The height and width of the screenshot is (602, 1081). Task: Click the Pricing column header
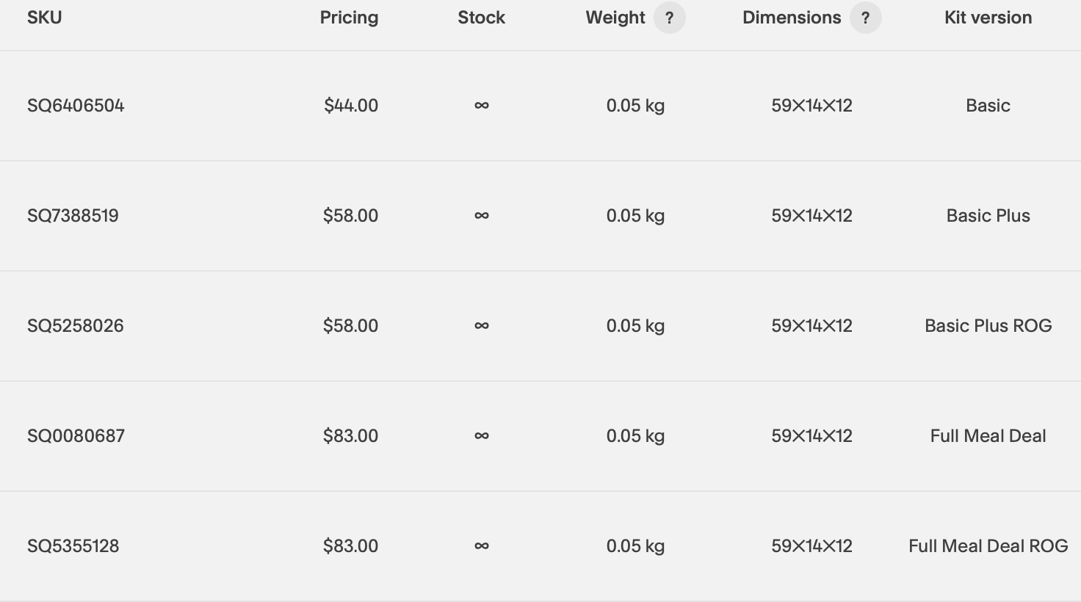(x=349, y=18)
